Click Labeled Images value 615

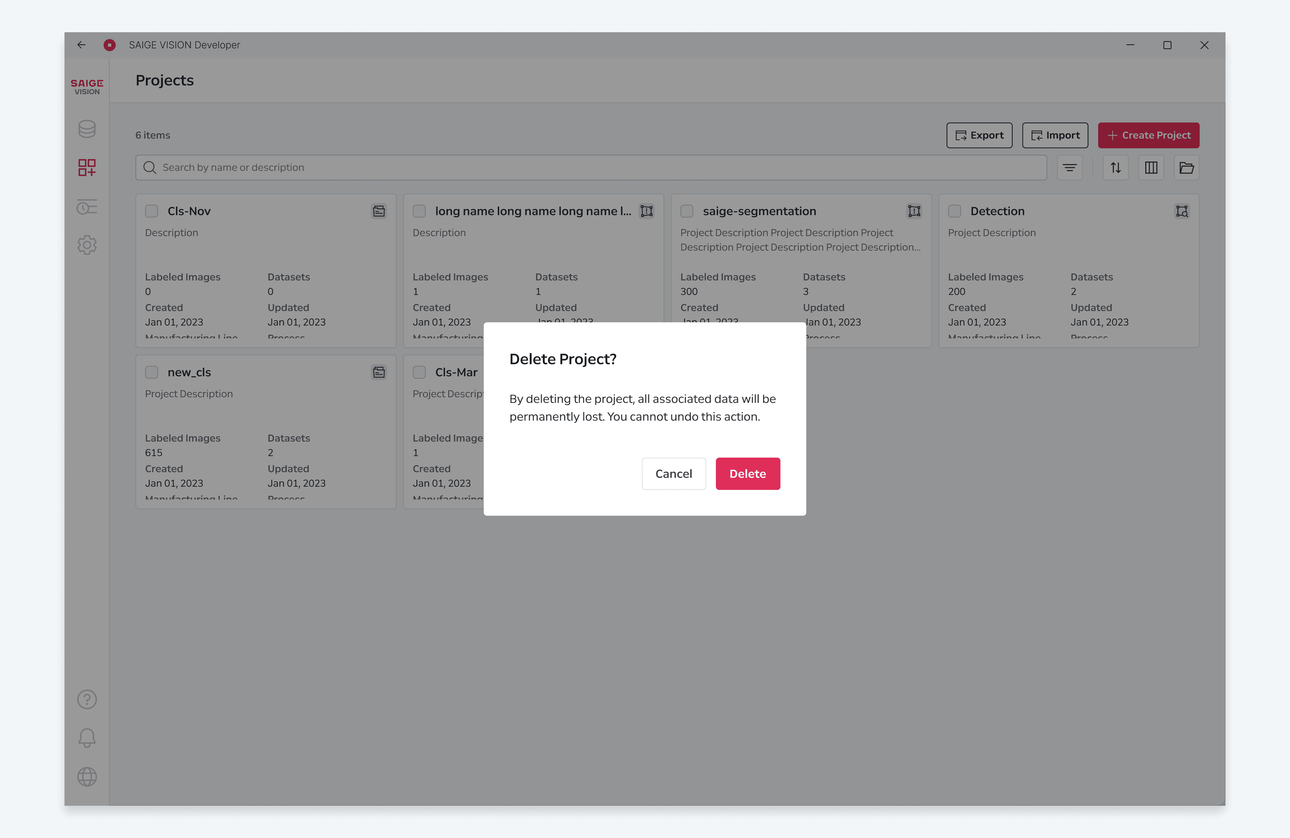pos(154,453)
